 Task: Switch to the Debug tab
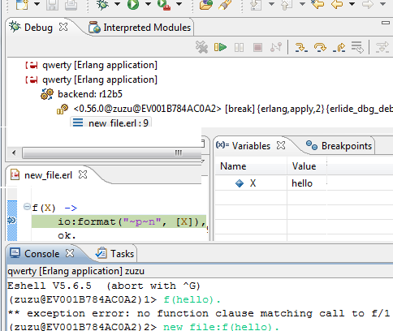pos(38,28)
